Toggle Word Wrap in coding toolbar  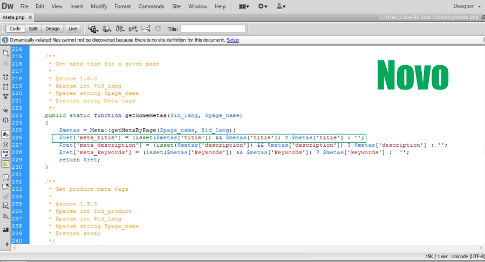click(5, 154)
